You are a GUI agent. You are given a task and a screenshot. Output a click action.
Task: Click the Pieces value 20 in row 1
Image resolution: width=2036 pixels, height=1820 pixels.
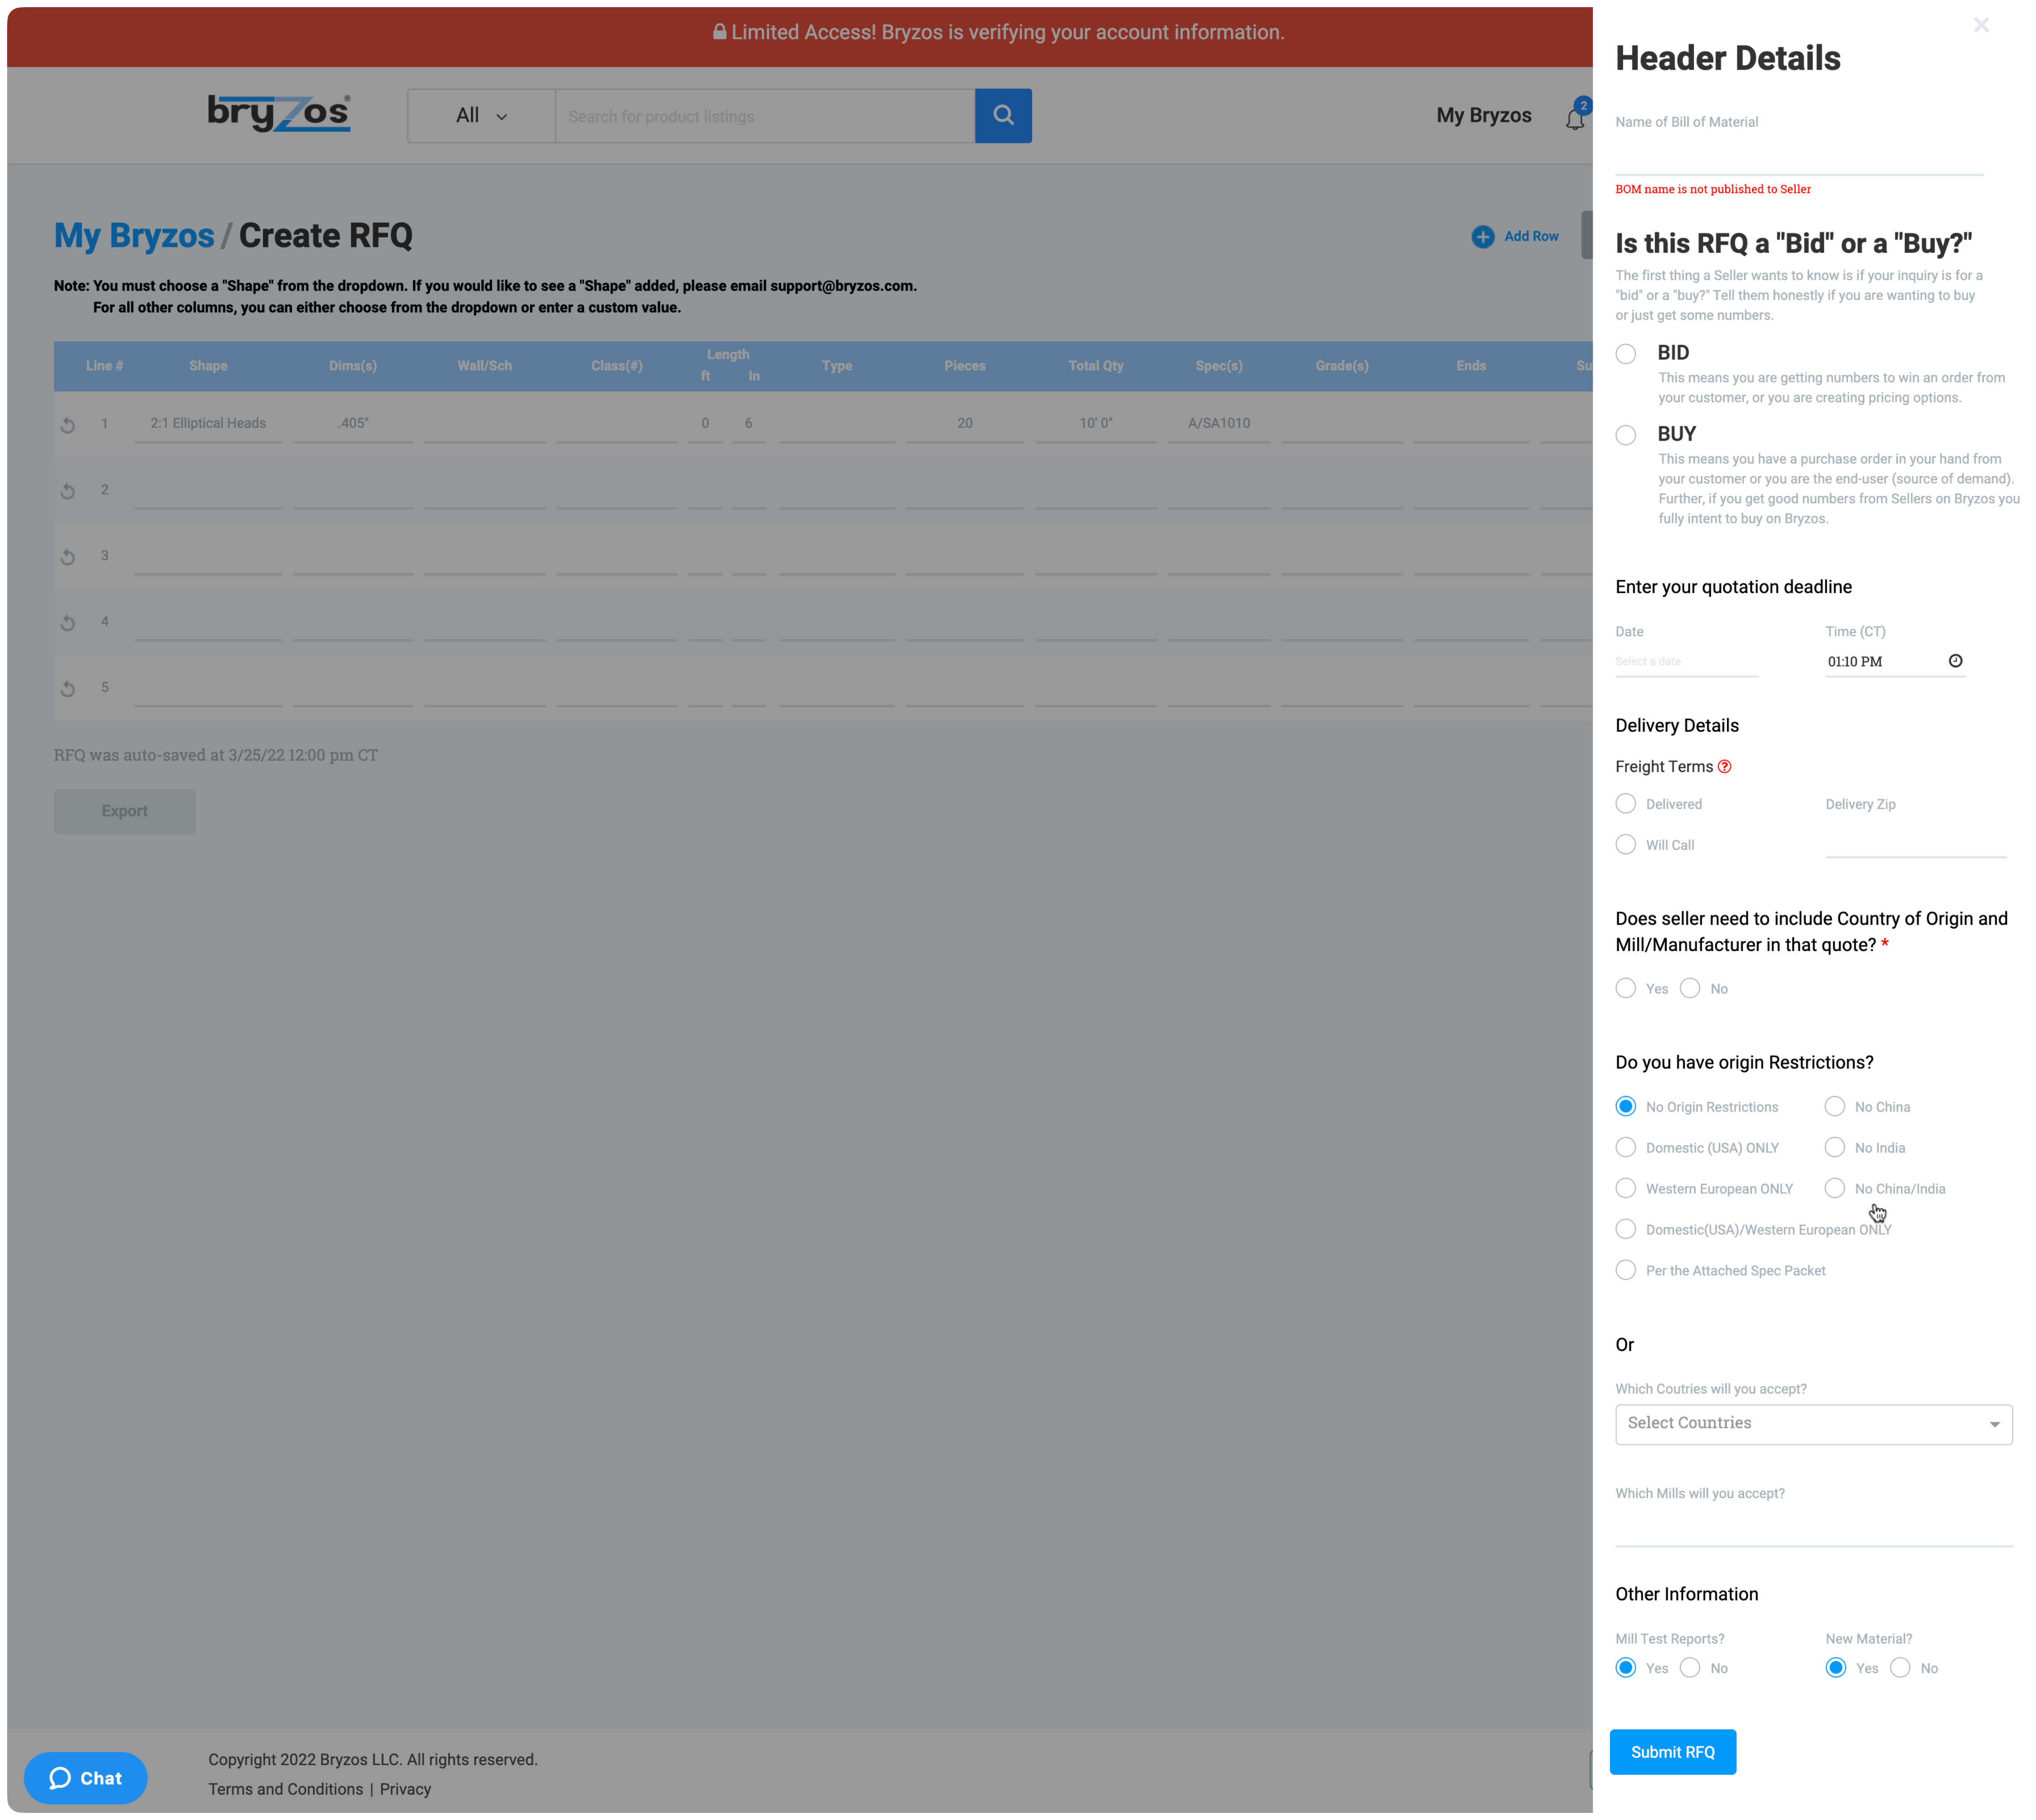[x=964, y=424]
